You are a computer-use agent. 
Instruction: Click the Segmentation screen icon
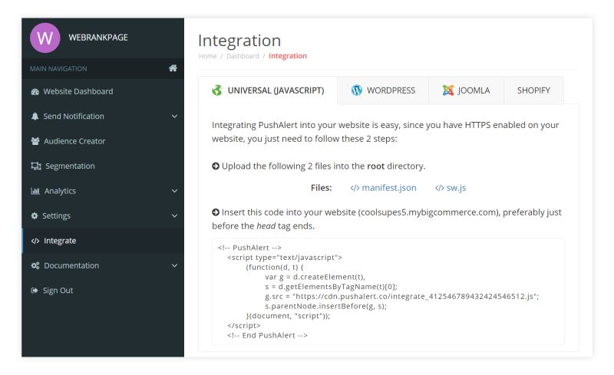(x=36, y=166)
